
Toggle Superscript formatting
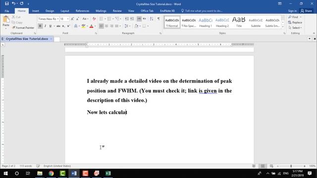(68, 26)
